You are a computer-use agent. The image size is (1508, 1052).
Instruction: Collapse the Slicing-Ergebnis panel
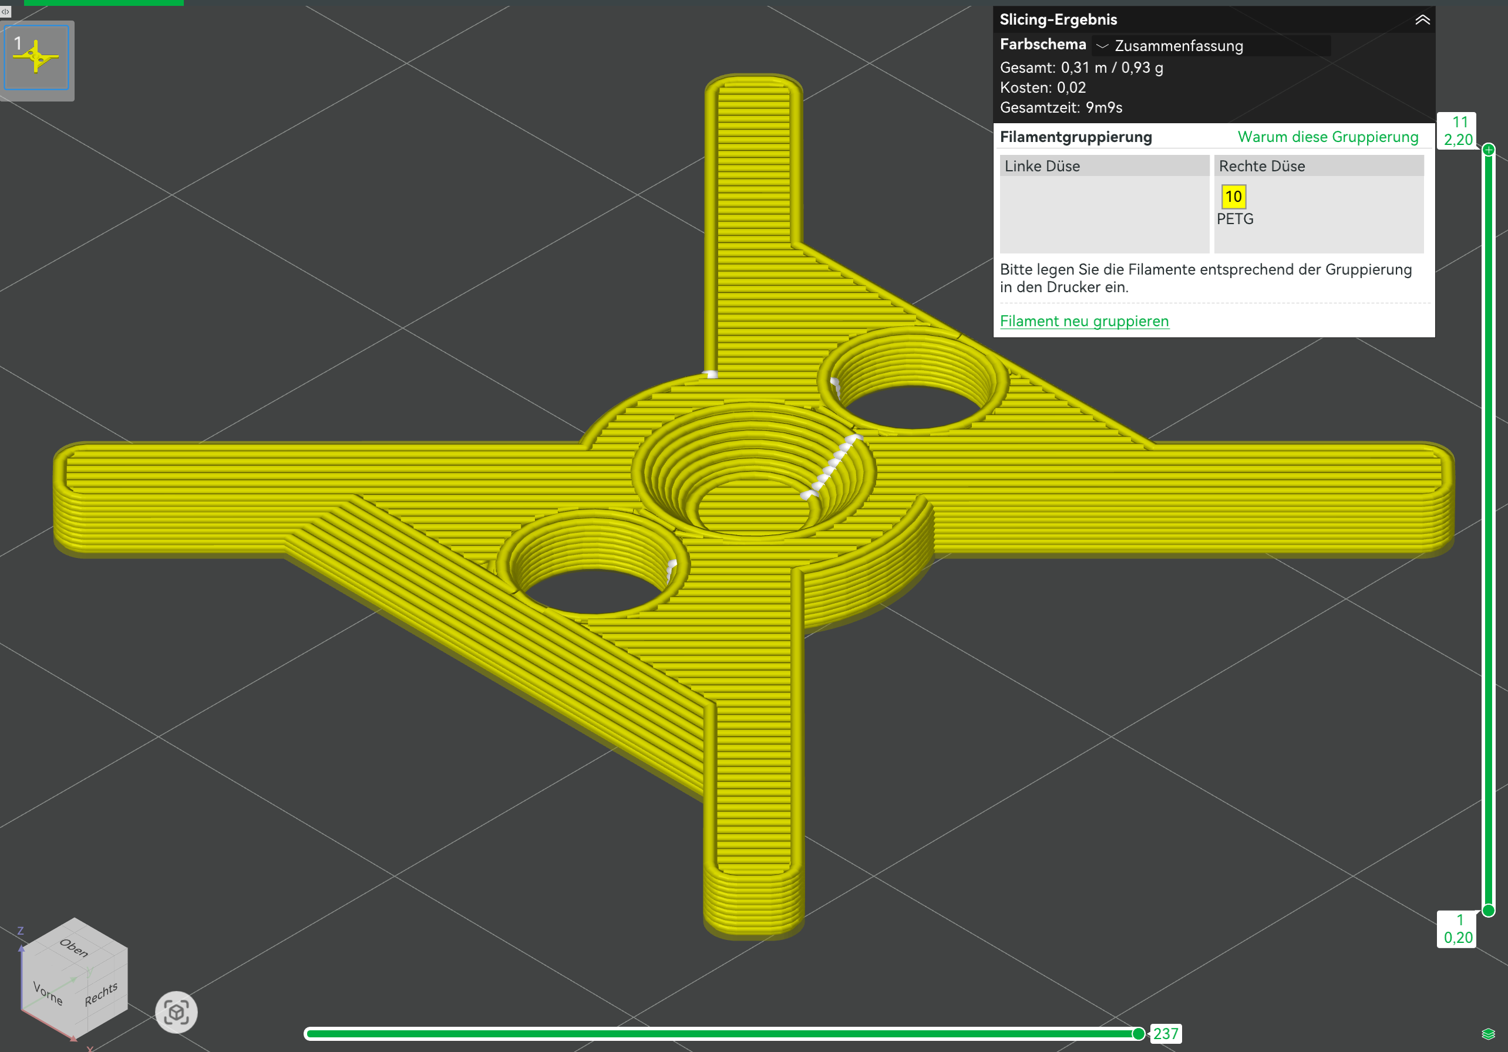1422,20
